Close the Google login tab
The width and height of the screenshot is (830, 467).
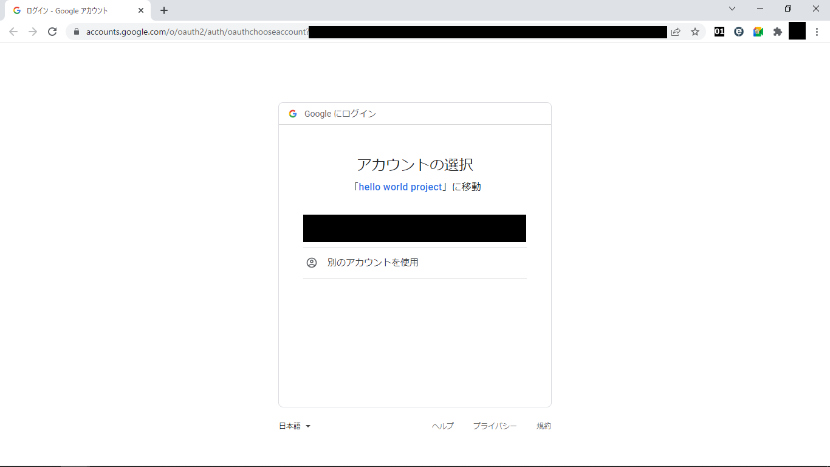pos(141,10)
